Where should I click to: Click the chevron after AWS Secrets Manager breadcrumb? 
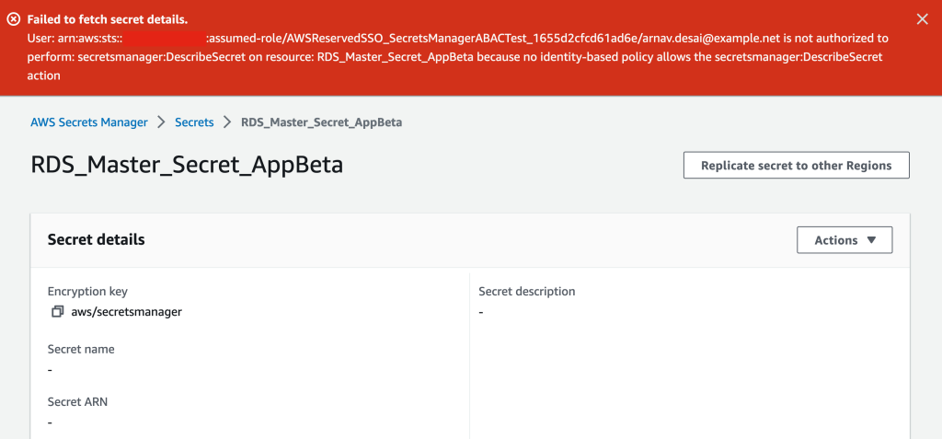tap(161, 122)
